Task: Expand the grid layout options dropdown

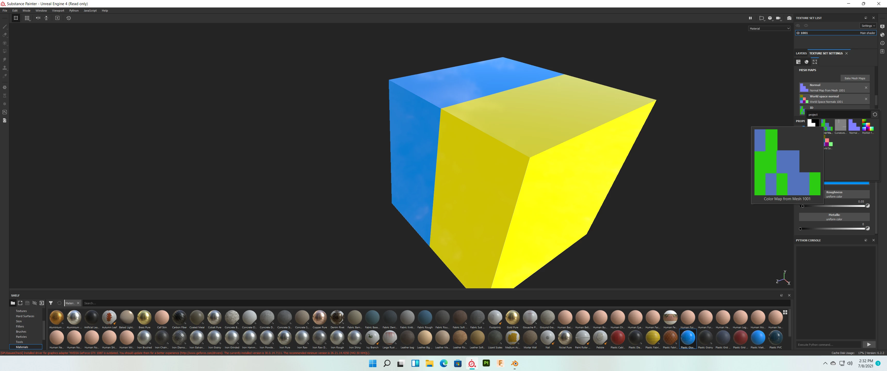Action: coord(27,18)
